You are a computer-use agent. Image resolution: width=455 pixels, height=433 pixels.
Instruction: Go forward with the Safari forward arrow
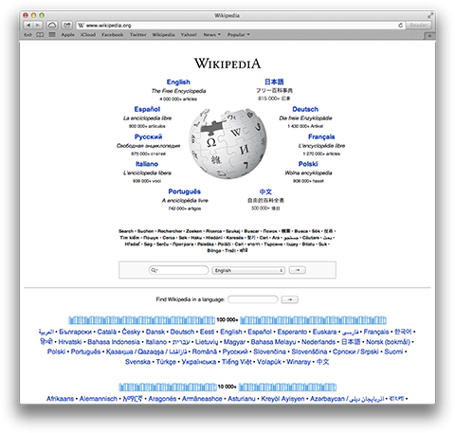click(x=38, y=25)
